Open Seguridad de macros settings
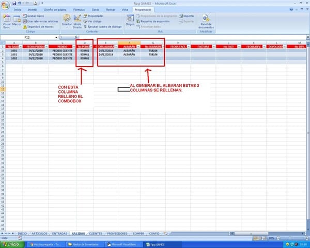Screen dimensions: 310x248 click(38, 27)
